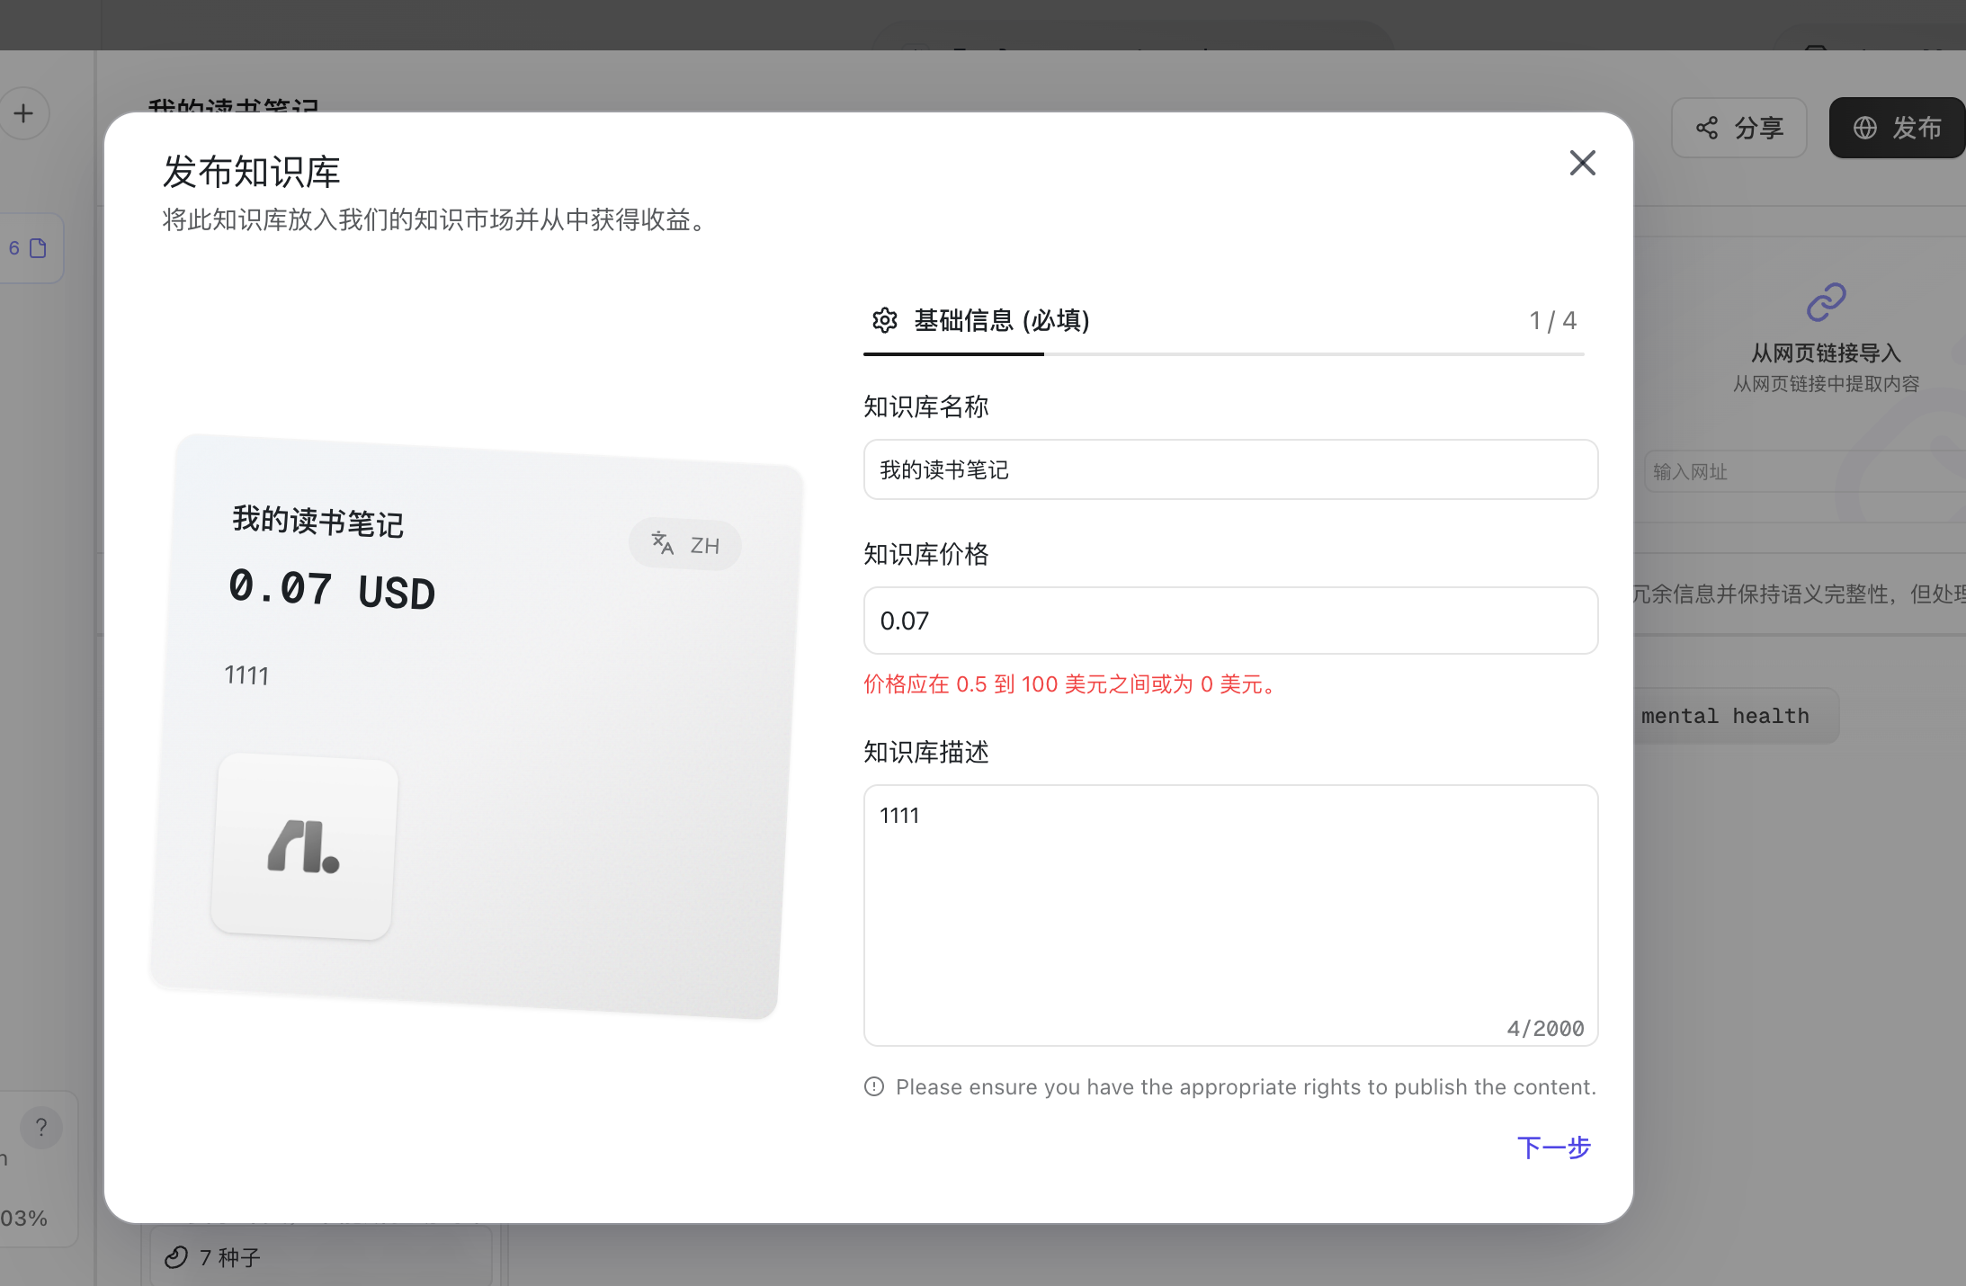
Task: Click the 分享 button
Action: (x=1738, y=128)
